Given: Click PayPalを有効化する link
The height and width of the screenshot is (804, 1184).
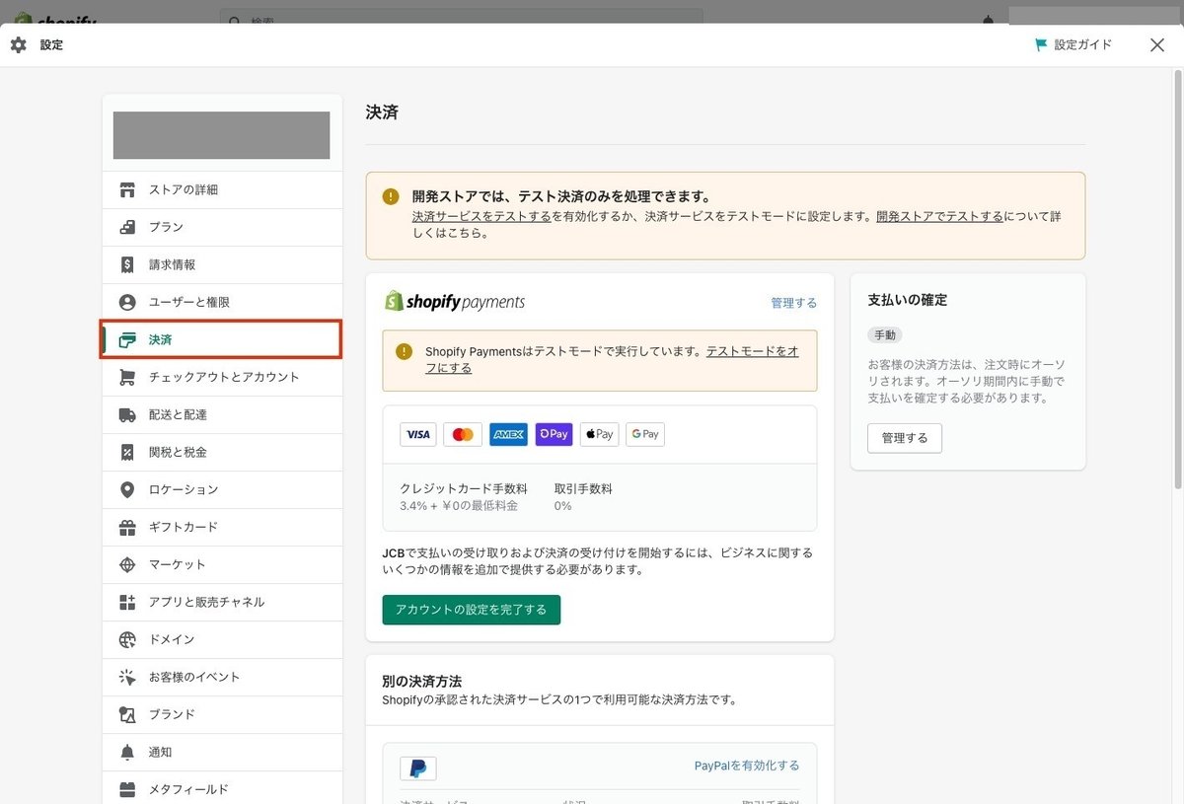Looking at the screenshot, I should [747, 766].
